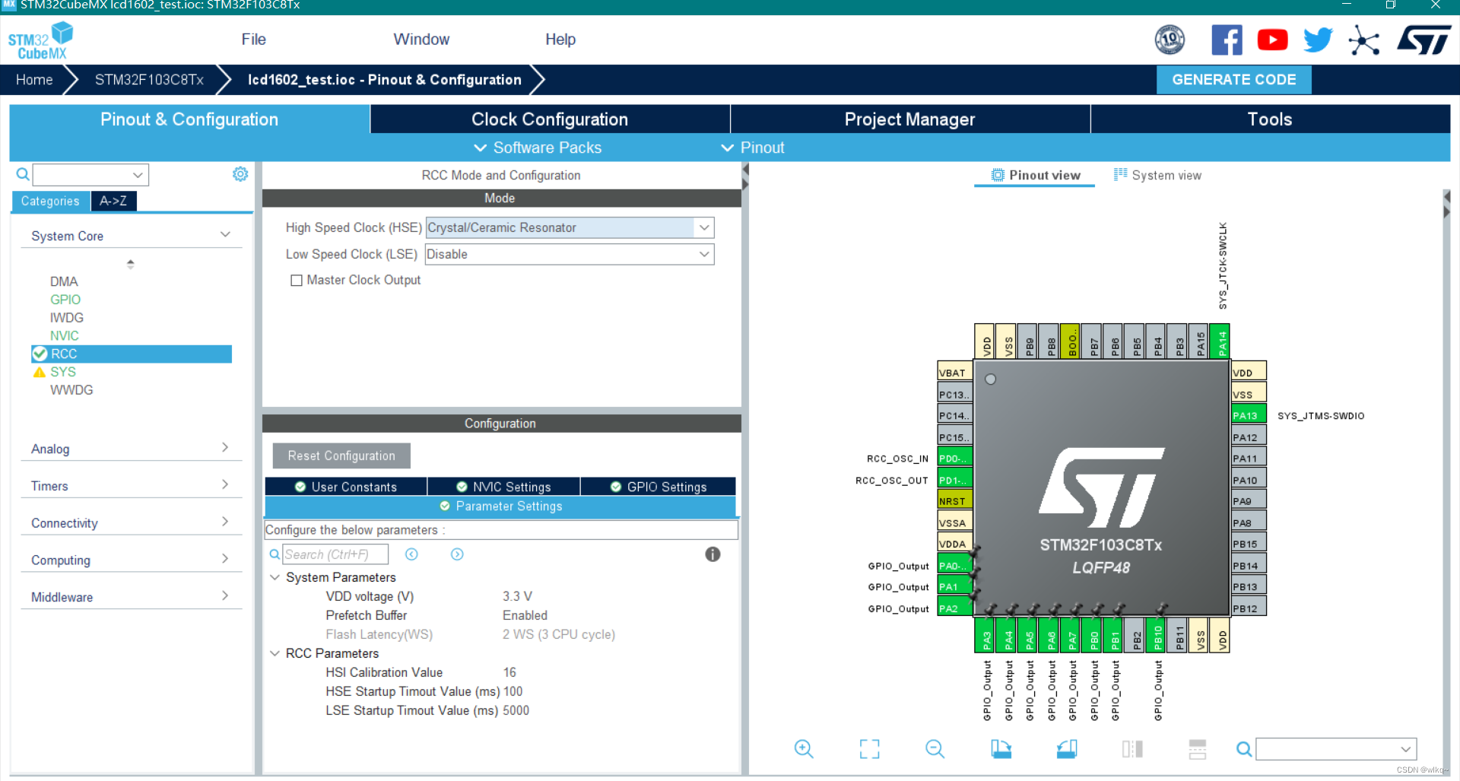This screenshot has height=781, width=1460.
Task: Fit the chip view to window
Action: (x=869, y=749)
